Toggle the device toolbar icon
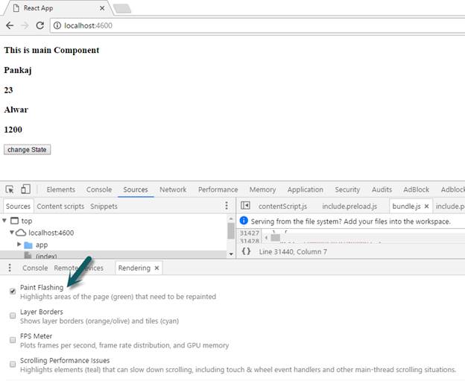The height and width of the screenshot is (384, 465). (x=25, y=189)
